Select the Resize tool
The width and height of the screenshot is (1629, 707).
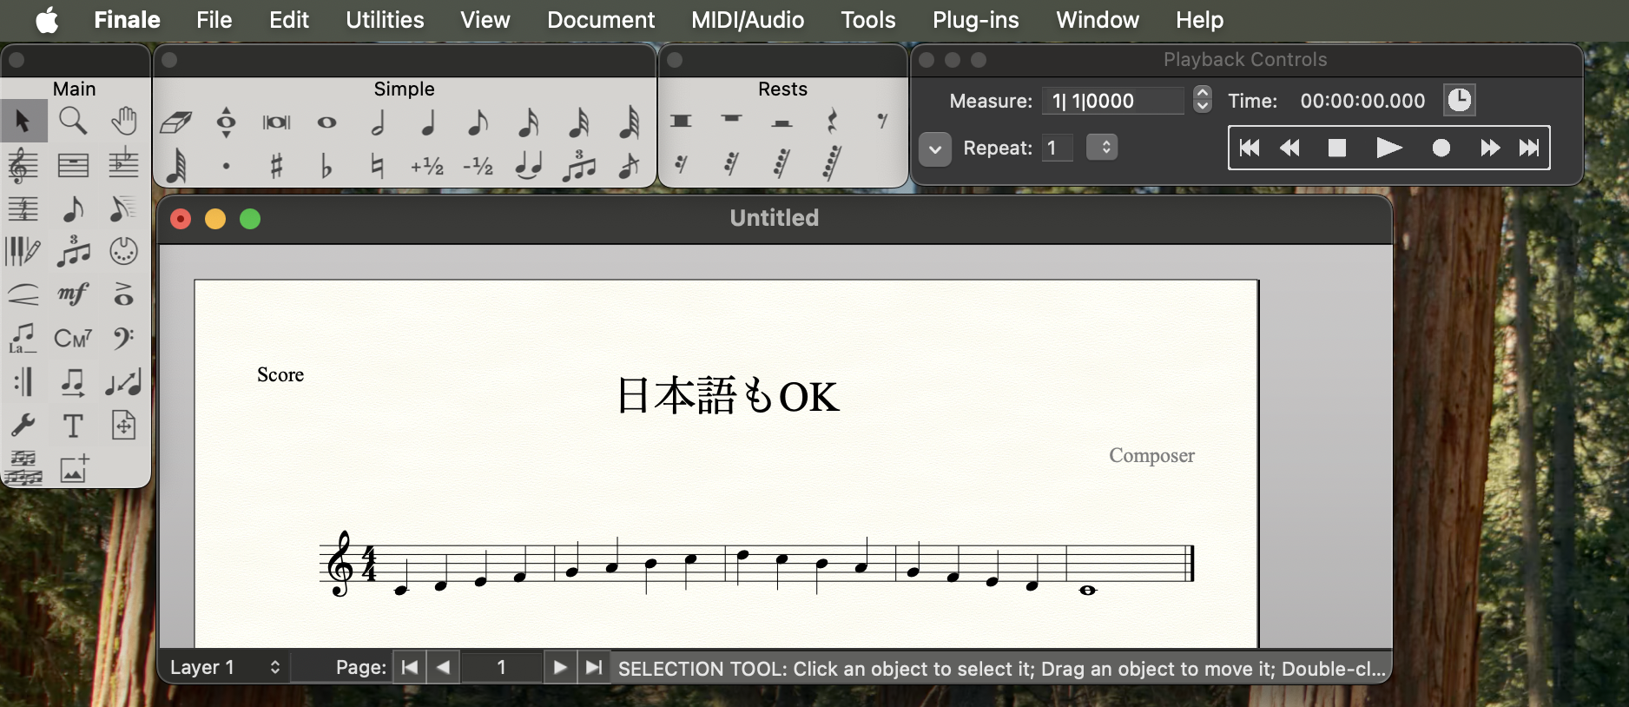(123, 382)
